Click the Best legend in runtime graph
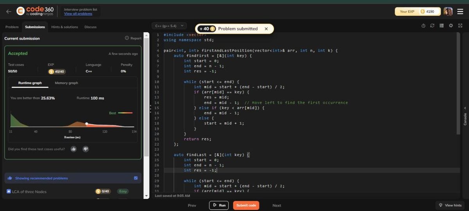The image size is (469, 211). click(120, 113)
